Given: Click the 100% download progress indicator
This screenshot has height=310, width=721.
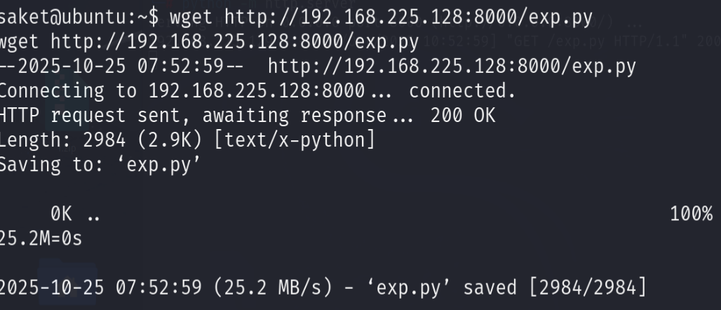Looking at the screenshot, I should 692,215.
